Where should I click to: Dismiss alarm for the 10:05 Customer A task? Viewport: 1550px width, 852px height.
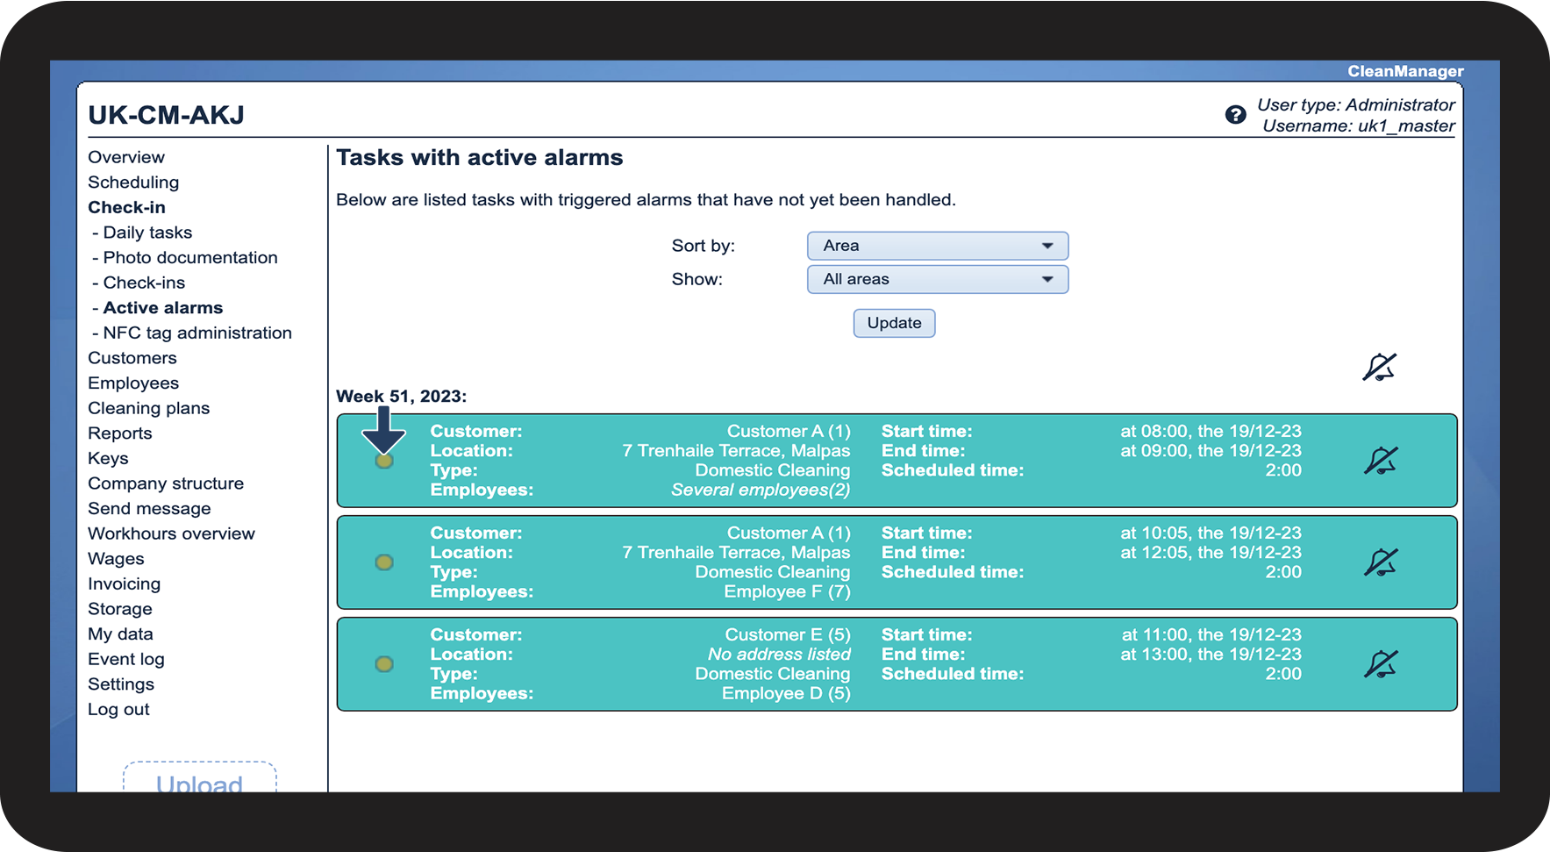pos(1380,562)
